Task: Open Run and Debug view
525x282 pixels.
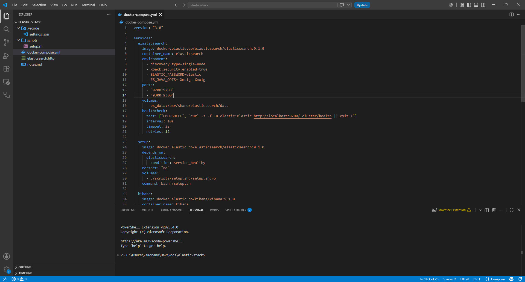Action: coord(7,55)
